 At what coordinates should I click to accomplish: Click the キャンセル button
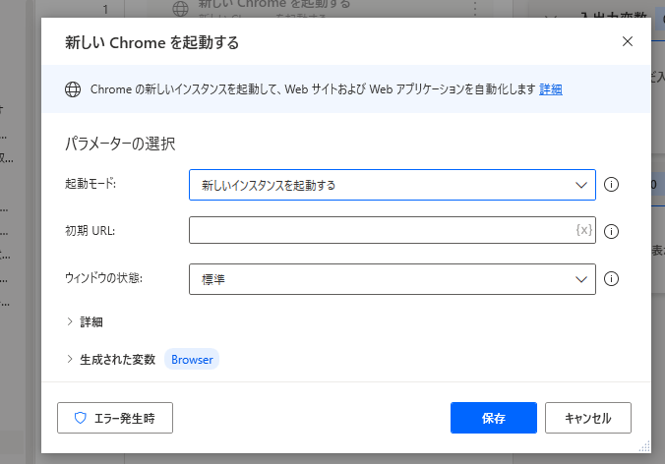588,418
